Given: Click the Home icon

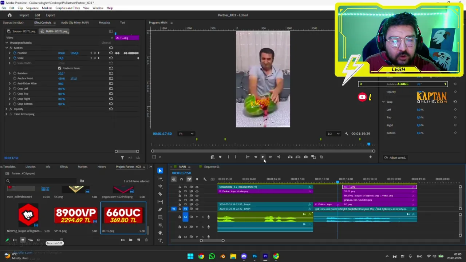Looking at the screenshot, I should click(x=10, y=15).
